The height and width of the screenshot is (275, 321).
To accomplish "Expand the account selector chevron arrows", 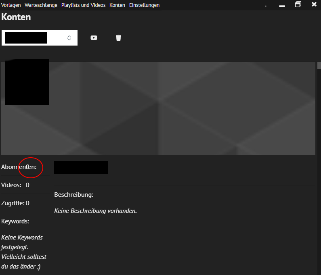I will point(69,38).
